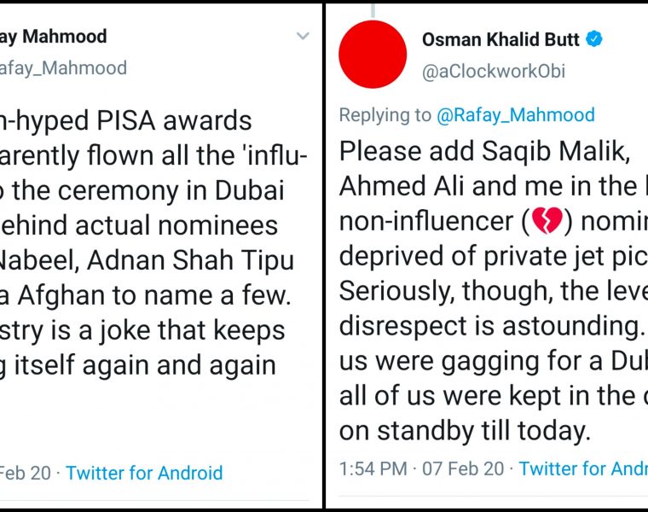Open Osman Khalid Butt's profile name
The width and height of the screenshot is (648, 512).
[x=500, y=39]
